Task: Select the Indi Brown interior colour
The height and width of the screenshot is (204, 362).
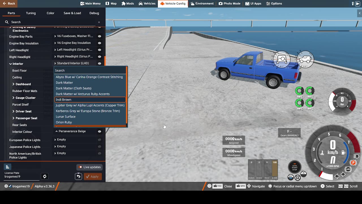Action: [x=90, y=99]
